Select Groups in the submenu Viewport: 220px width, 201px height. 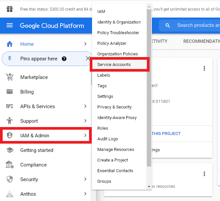(x=119, y=181)
